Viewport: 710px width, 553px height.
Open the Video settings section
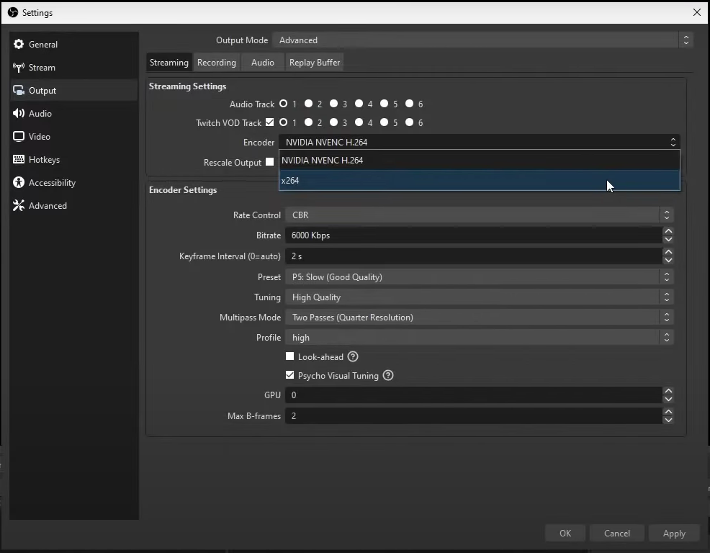[40, 136]
